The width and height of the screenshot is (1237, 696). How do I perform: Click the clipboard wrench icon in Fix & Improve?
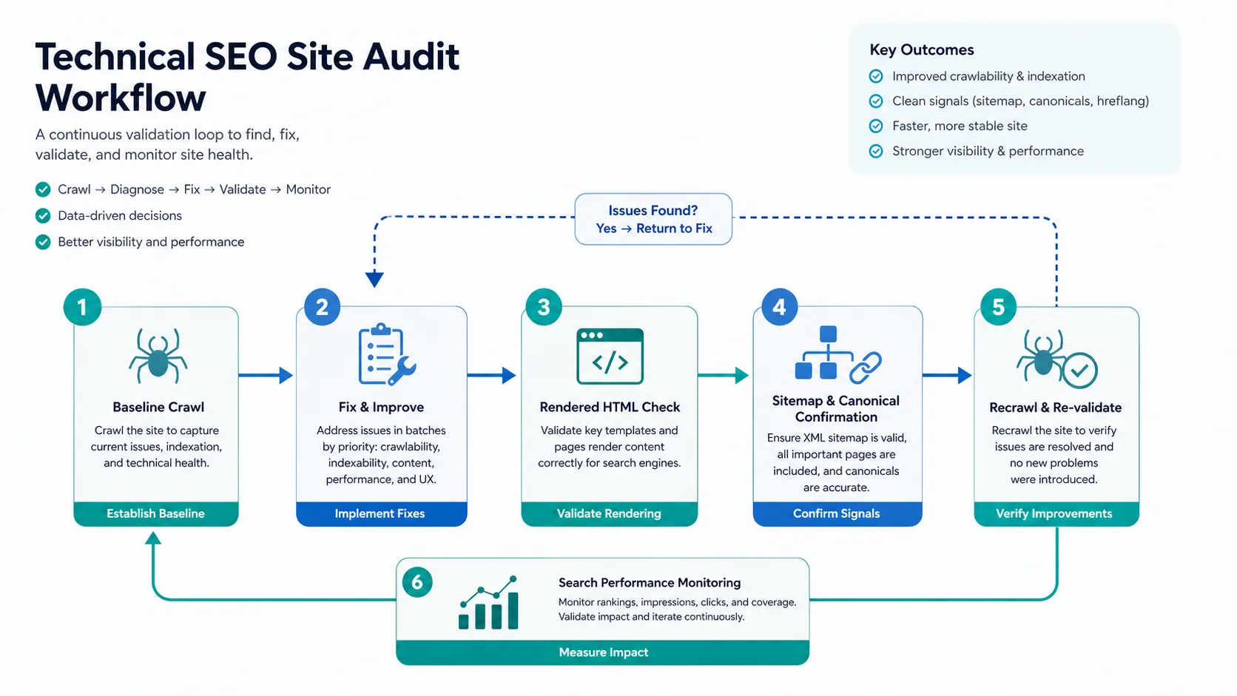[387, 354]
